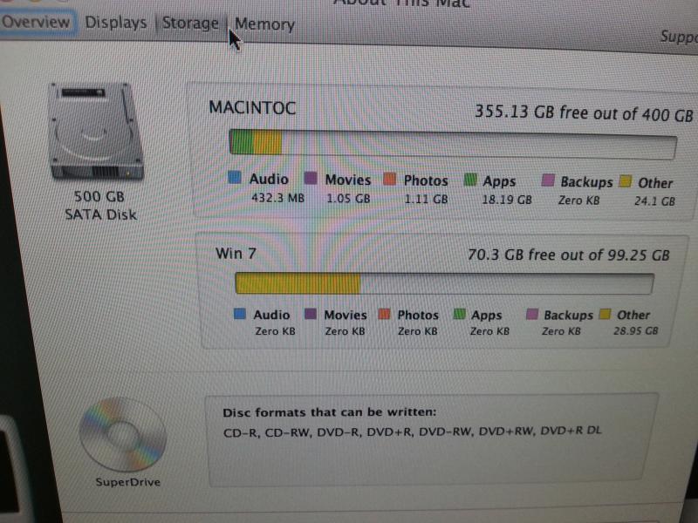698x523 pixels.
Task: Click the yellow Other swatch under MACINTOC
Action: 625,182
